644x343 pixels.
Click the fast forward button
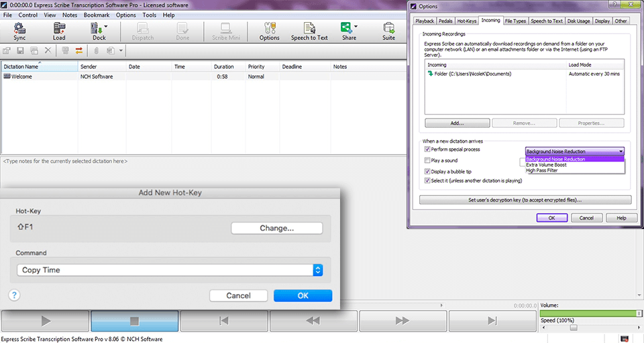coord(403,321)
